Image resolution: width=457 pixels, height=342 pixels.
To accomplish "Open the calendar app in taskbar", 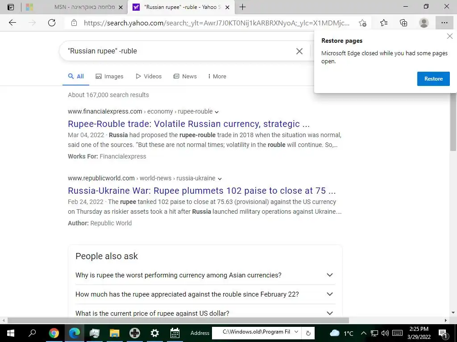I will 175,333.
